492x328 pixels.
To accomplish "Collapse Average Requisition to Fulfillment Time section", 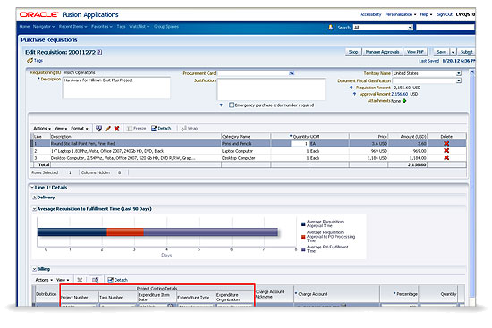I will [x=35, y=209].
